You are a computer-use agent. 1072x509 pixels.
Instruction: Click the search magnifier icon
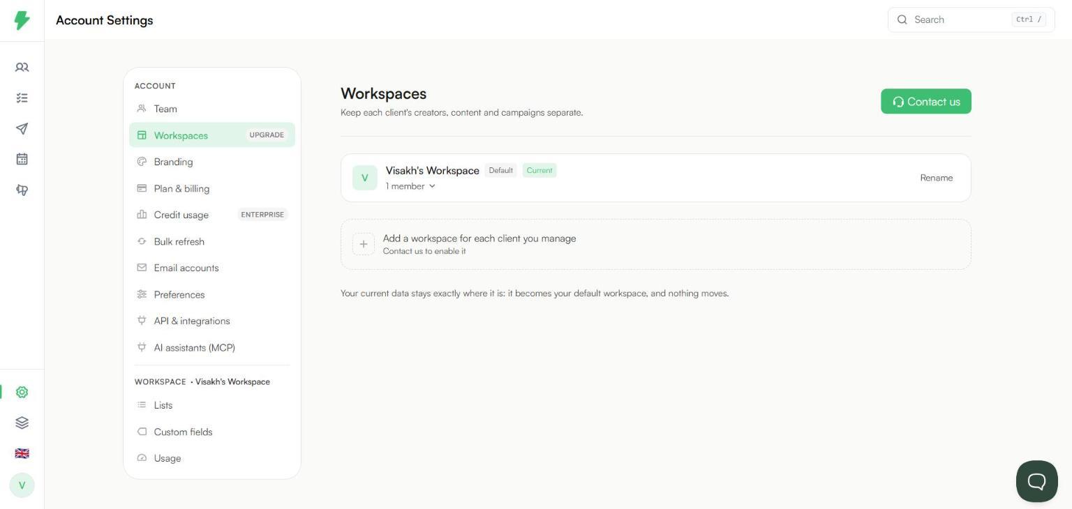902,20
